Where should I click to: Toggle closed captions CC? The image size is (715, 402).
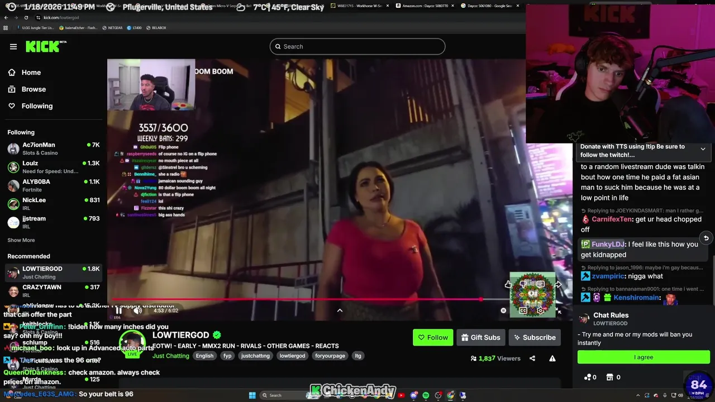coord(523,310)
